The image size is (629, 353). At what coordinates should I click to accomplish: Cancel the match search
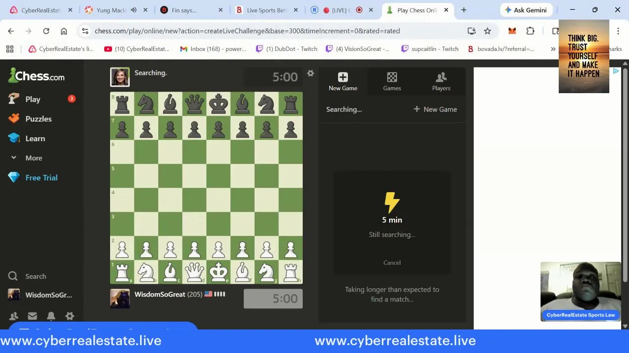pyautogui.click(x=392, y=262)
